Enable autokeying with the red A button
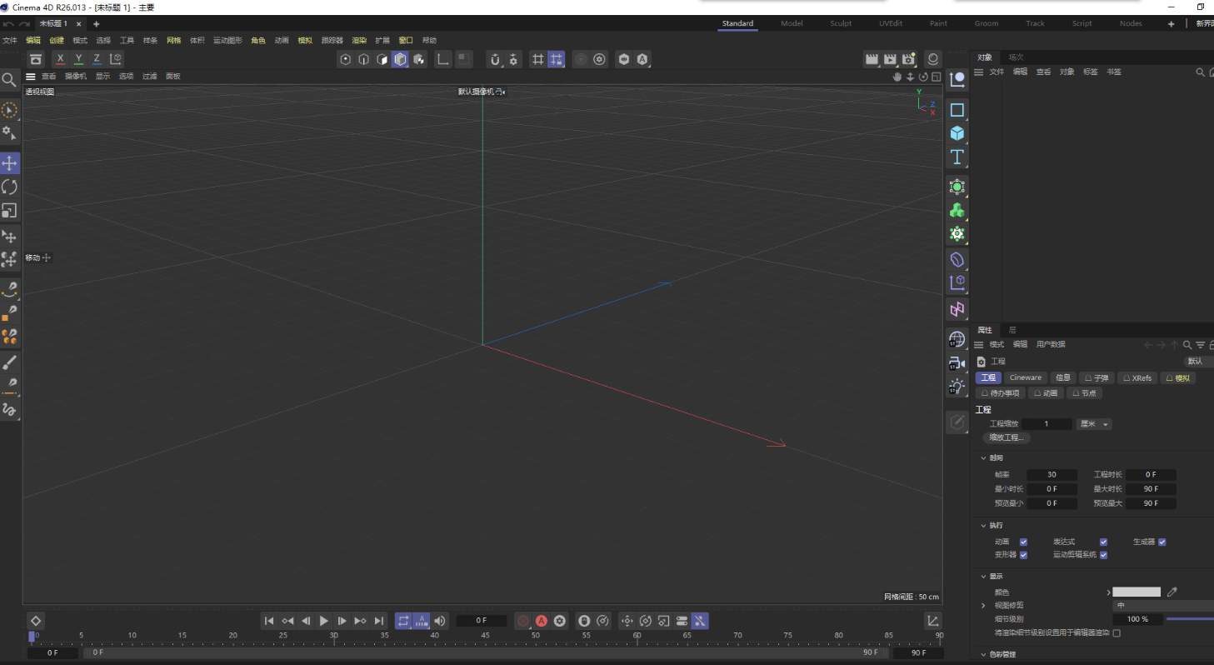Viewport: 1214px width, 665px height. (542, 621)
